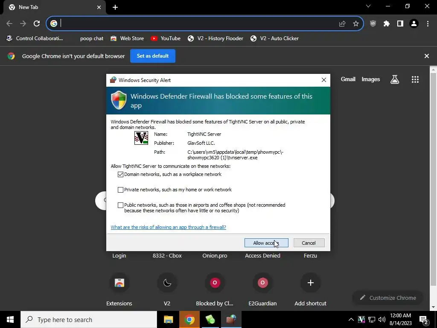Click the page vertical scrollbar
Screen dimensions: 437x328
(433, 179)
